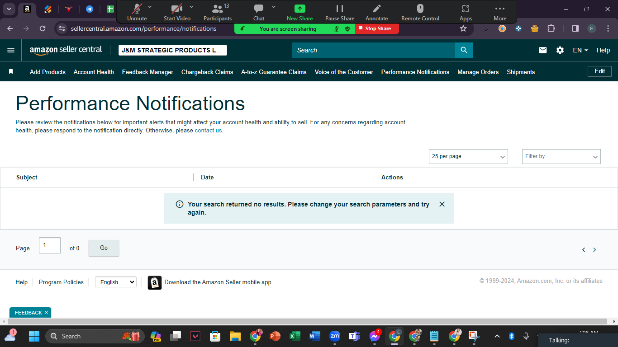Click the Go button for pagination

pyautogui.click(x=104, y=248)
